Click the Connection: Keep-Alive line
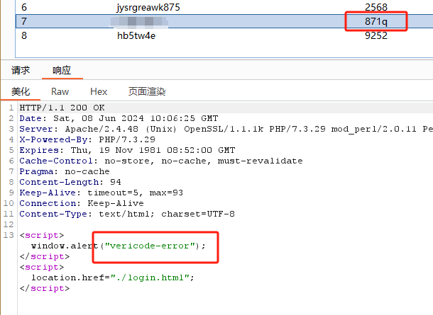 click(82, 203)
